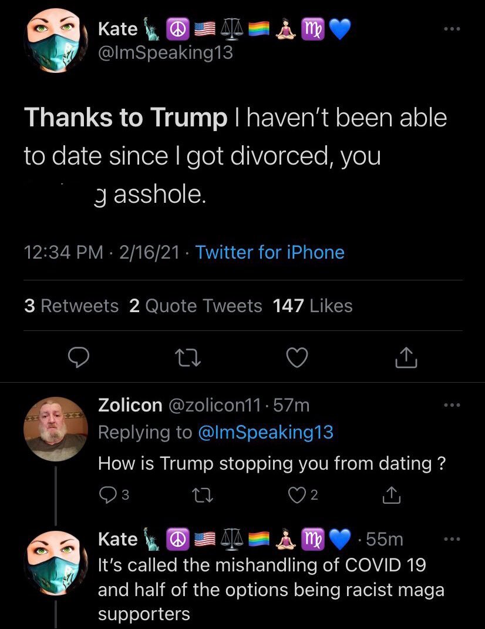The height and width of the screenshot is (629, 485).
Task: View the 147 Likes list
Action: click(312, 306)
